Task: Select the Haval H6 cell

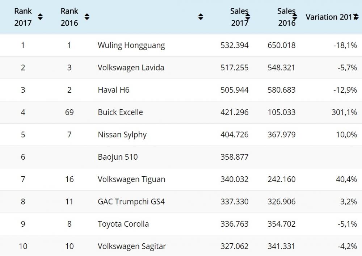Action: coord(113,90)
